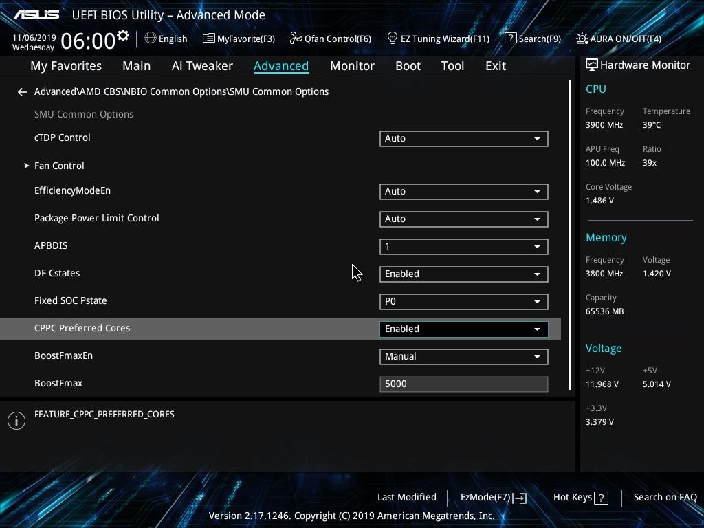Switch to the Boot tab
The height and width of the screenshot is (528, 704).
pos(408,66)
